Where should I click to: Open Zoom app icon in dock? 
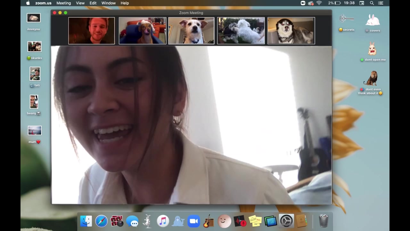tap(194, 221)
